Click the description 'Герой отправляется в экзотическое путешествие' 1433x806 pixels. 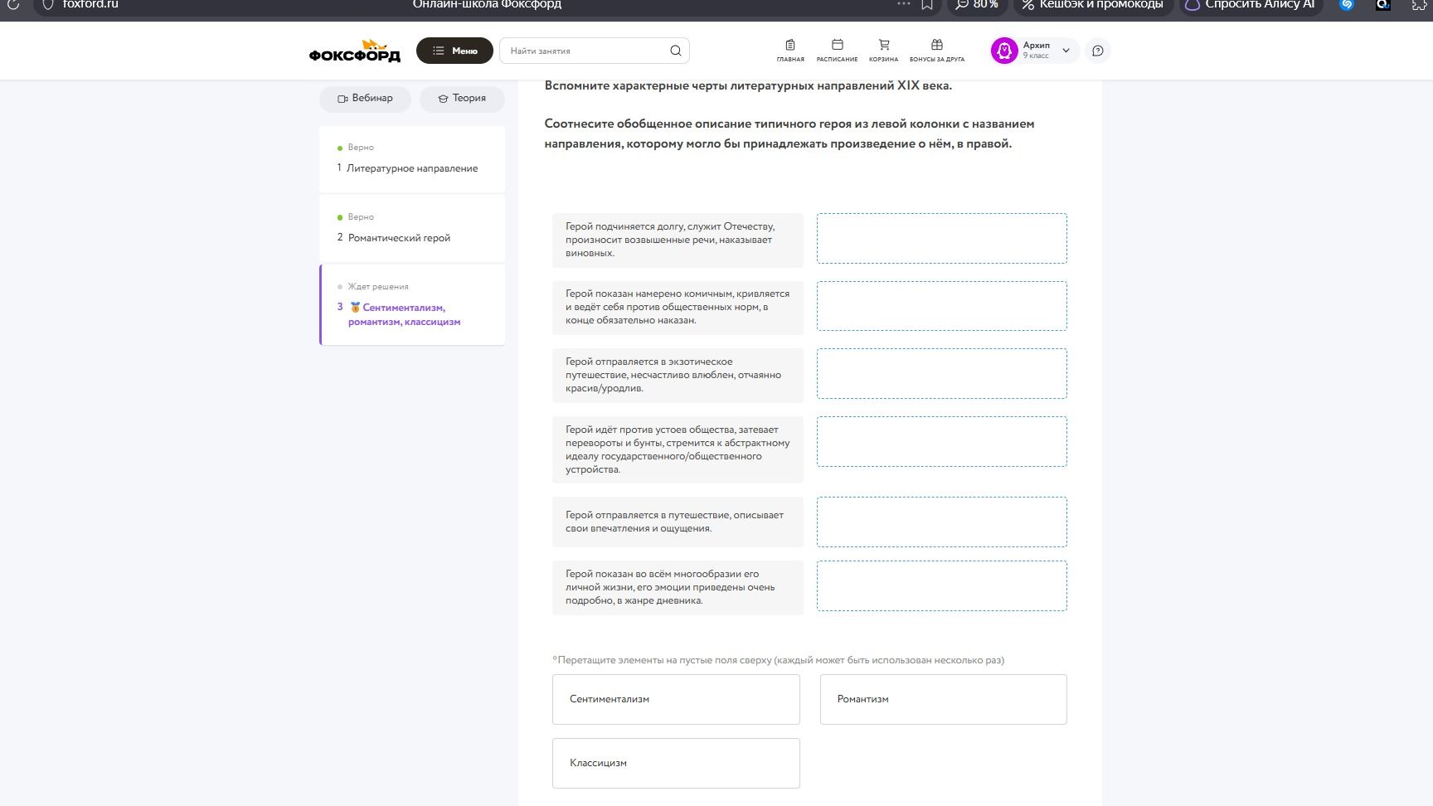pyautogui.click(x=678, y=375)
